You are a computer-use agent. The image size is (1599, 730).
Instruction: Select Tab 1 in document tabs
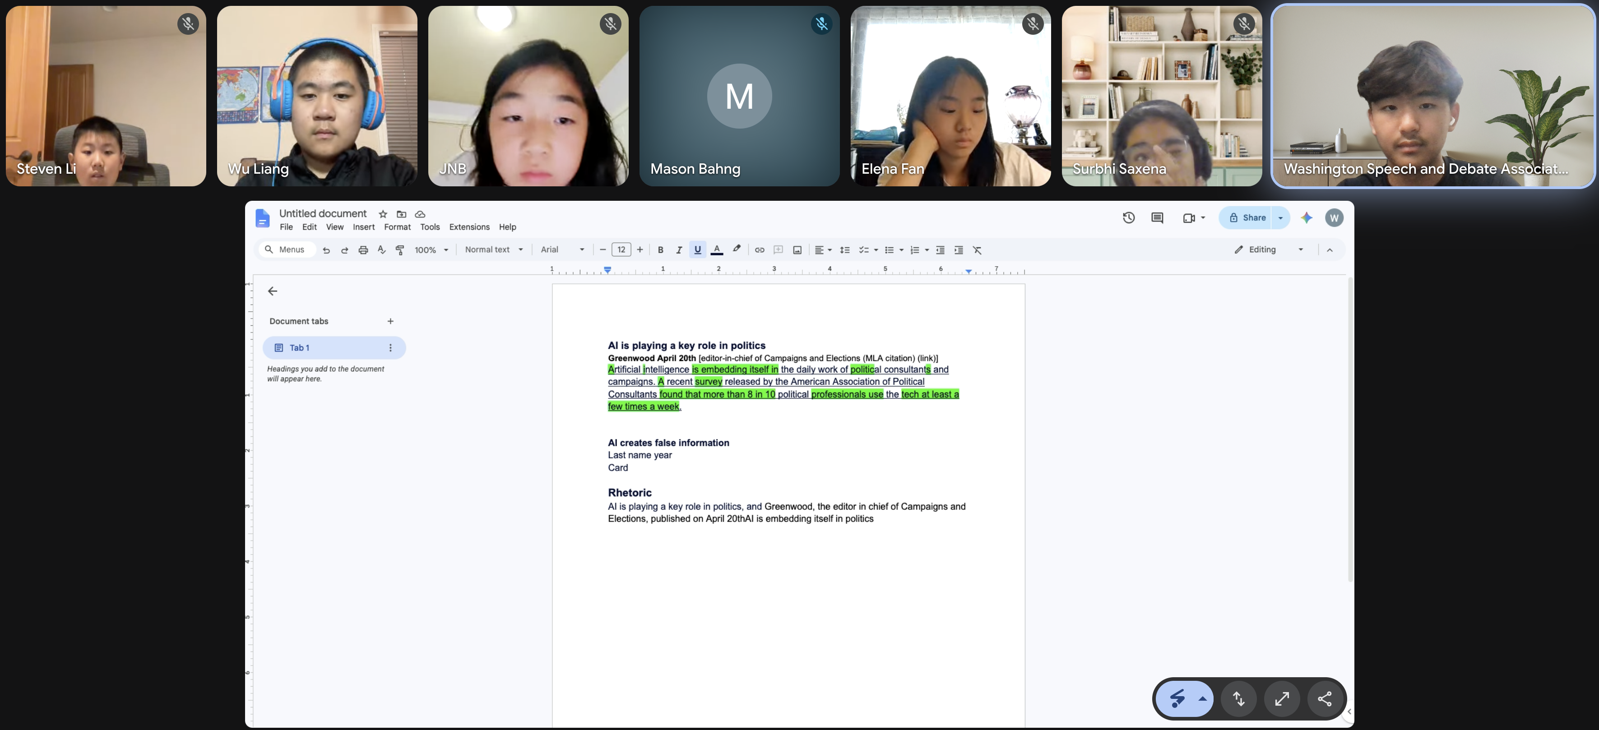(x=334, y=348)
